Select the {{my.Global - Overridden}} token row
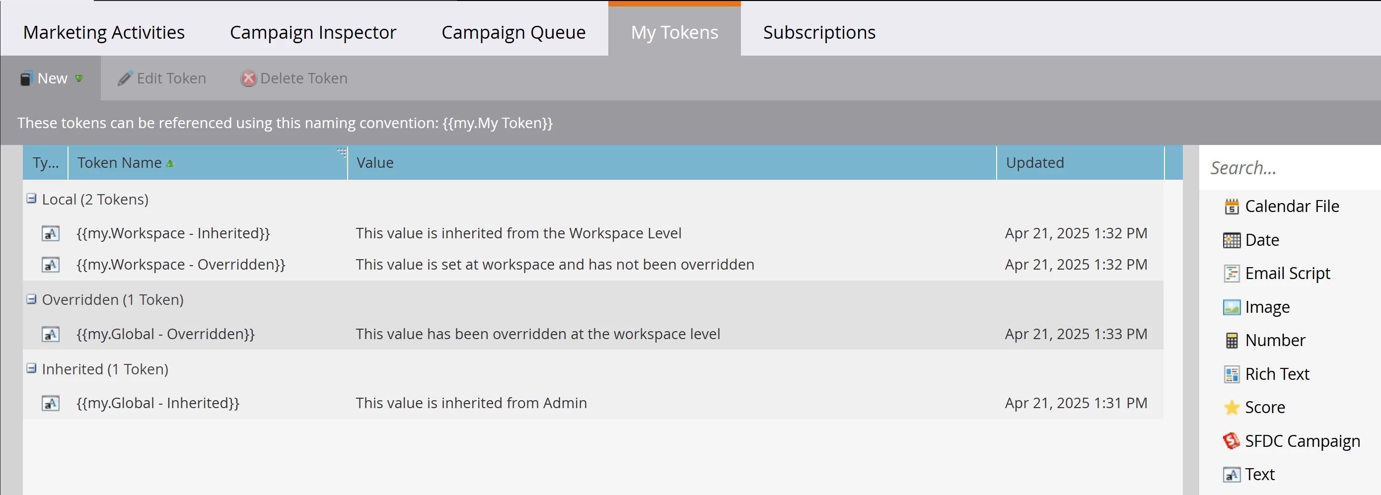Image resolution: width=1381 pixels, height=495 pixels. (x=593, y=334)
